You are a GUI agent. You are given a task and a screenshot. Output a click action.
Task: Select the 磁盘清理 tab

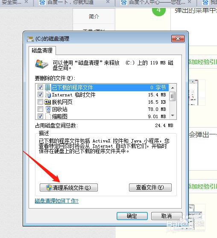(42, 50)
